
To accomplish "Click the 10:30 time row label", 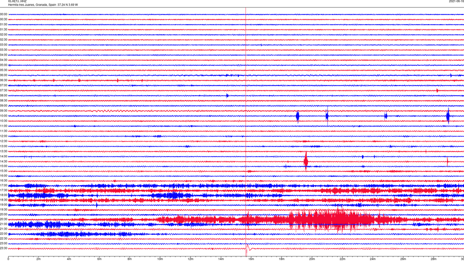I will (3, 121).
